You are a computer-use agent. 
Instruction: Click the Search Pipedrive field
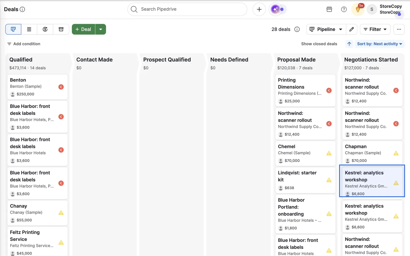187,9
